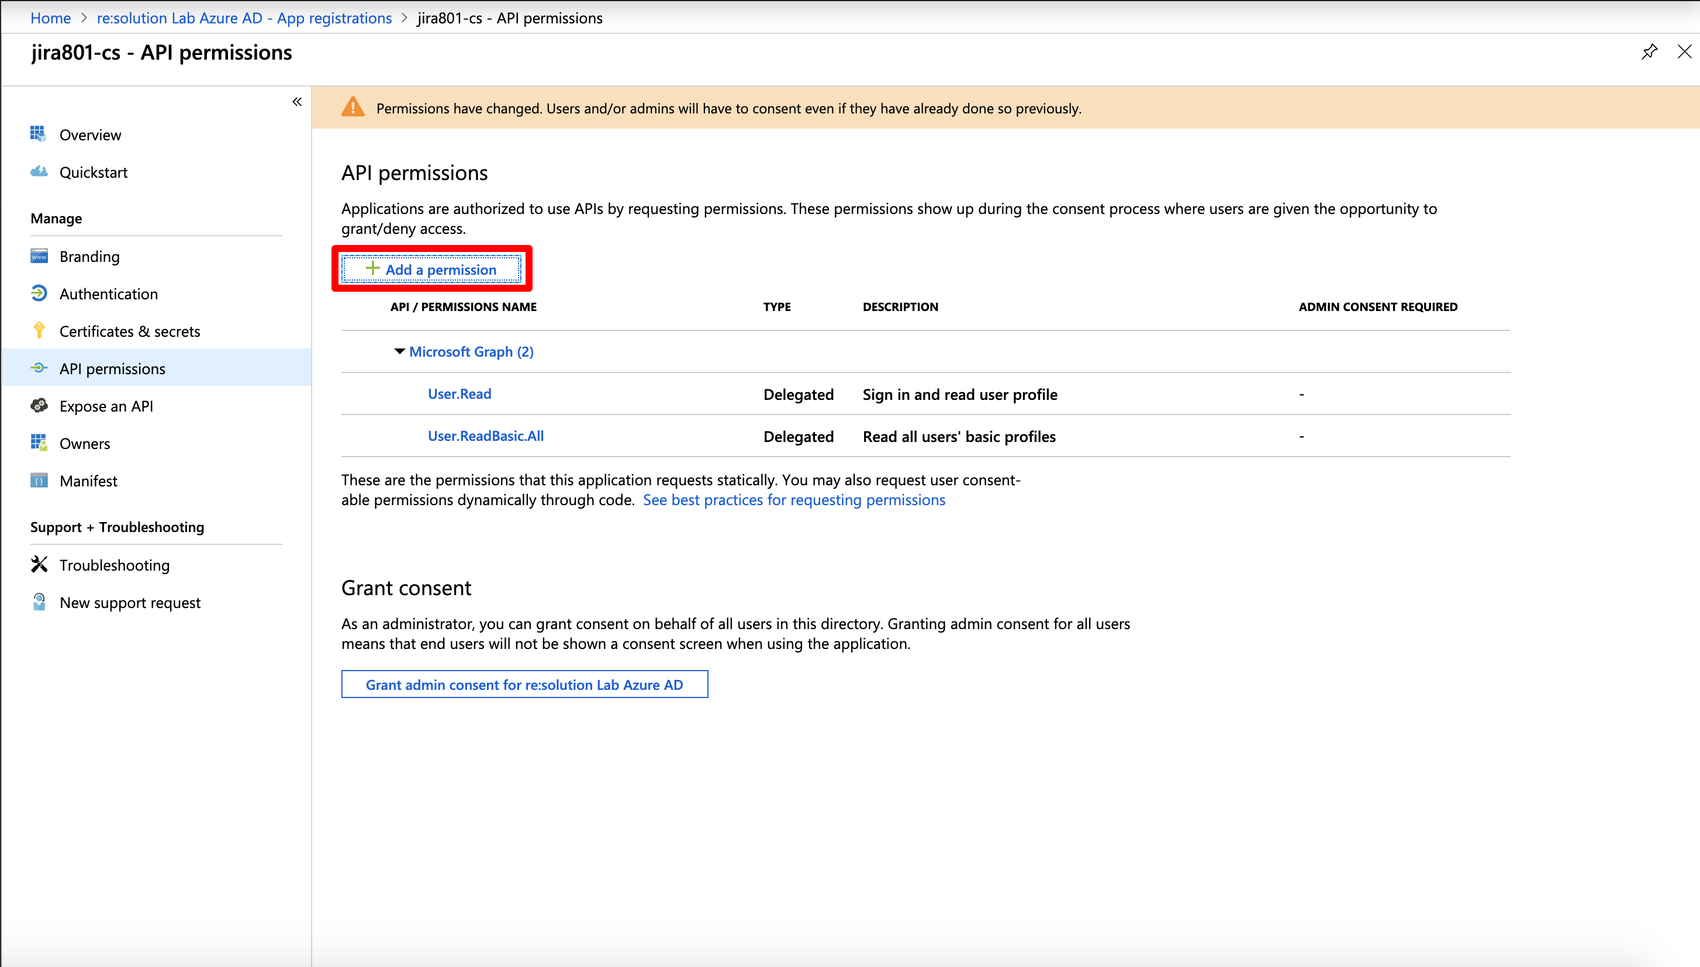The height and width of the screenshot is (967, 1700).
Task: Open best practices for requesting permissions link
Action: pos(794,499)
